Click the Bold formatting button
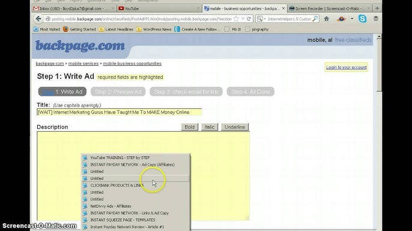The height and width of the screenshot is (231, 412). click(x=189, y=127)
